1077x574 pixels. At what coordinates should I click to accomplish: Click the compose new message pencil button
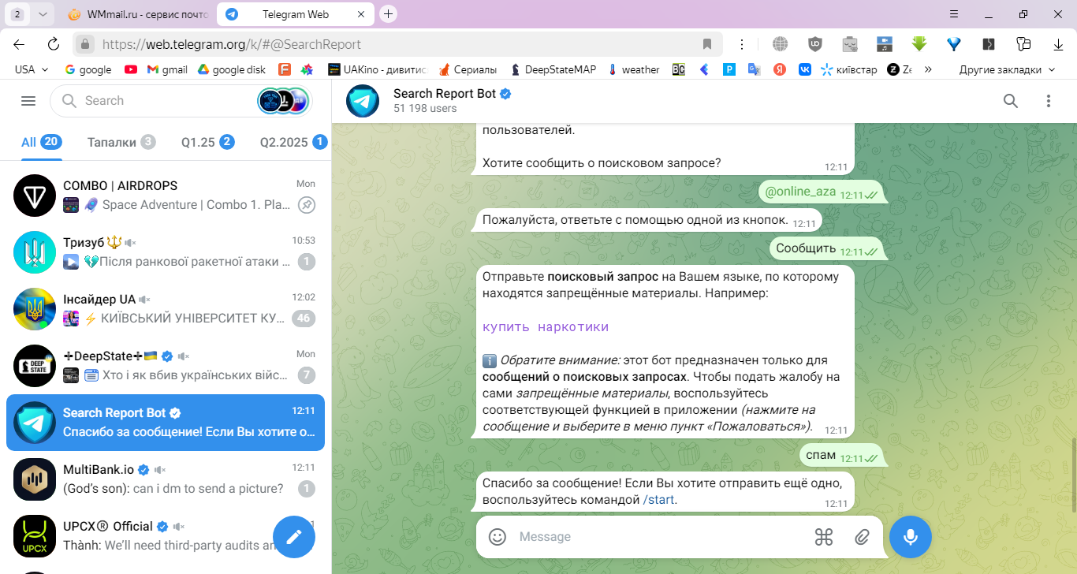click(x=294, y=537)
